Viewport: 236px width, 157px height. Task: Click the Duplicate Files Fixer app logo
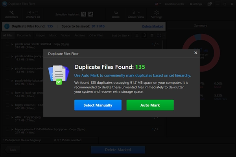tap(4, 4)
